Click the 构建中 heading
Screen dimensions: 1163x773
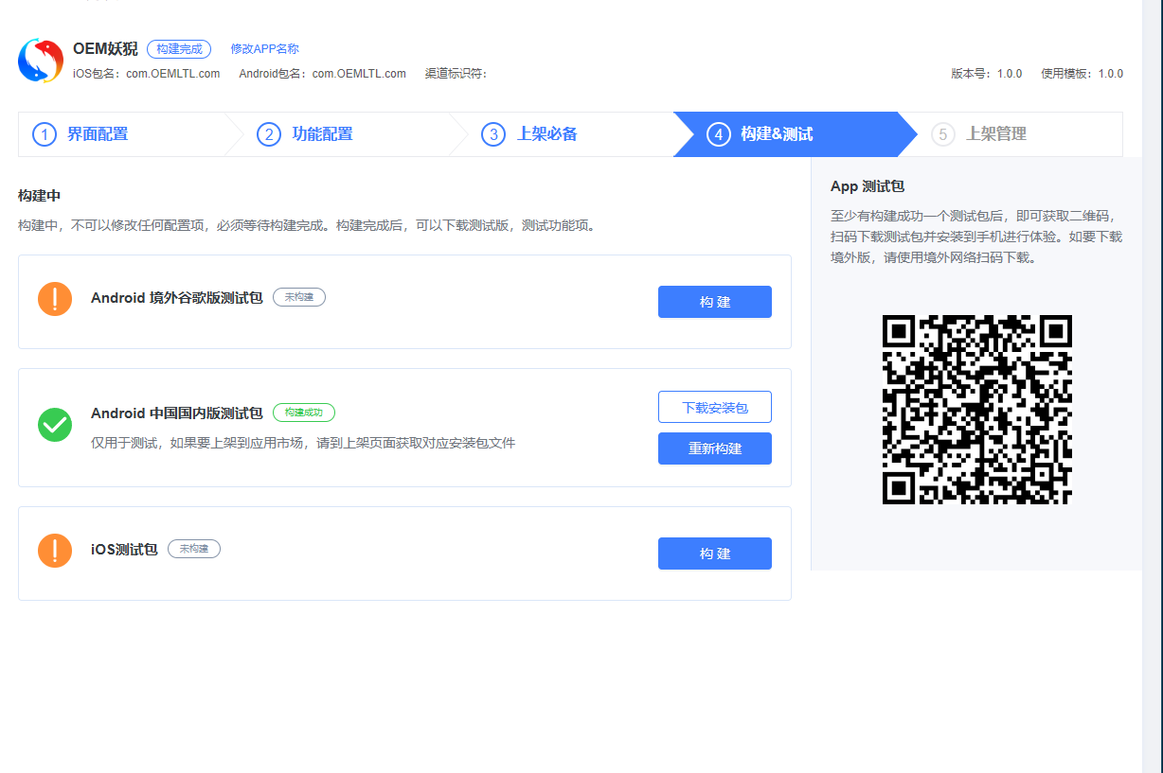click(40, 196)
